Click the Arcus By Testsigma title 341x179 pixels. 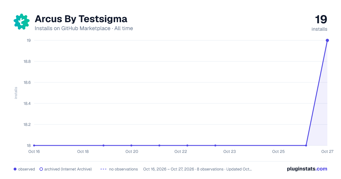coord(81,19)
